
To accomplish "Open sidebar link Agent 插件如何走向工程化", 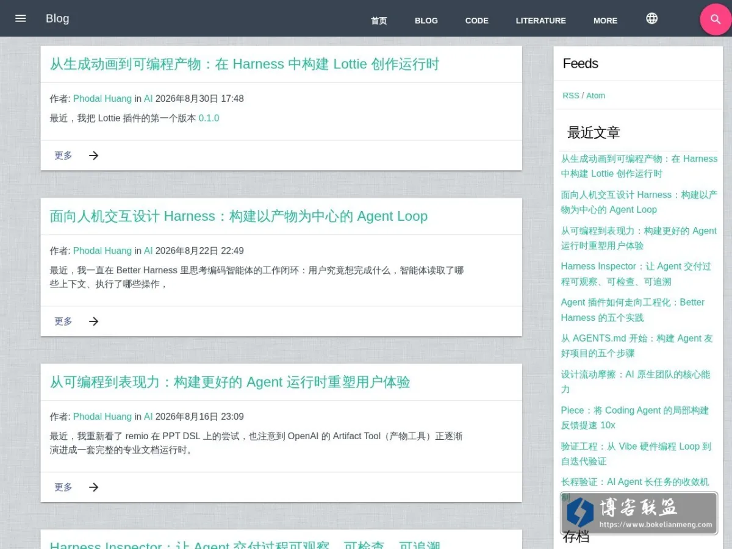I will coord(633,310).
